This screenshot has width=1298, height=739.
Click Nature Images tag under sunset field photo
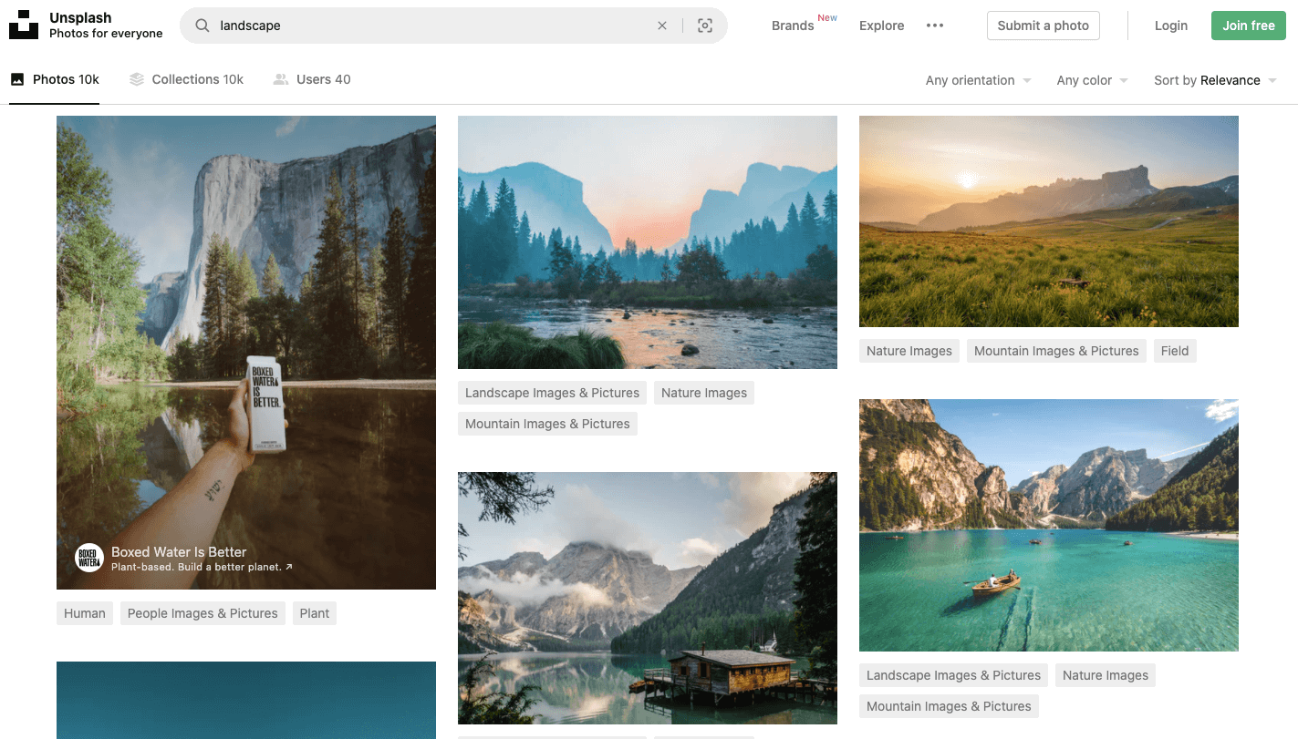click(x=909, y=351)
